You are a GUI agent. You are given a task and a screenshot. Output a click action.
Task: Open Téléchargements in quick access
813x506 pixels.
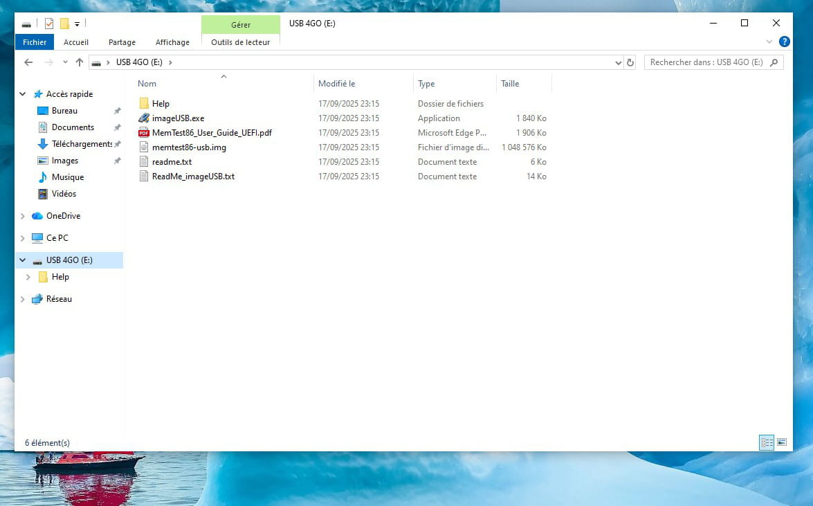(x=82, y=144)
